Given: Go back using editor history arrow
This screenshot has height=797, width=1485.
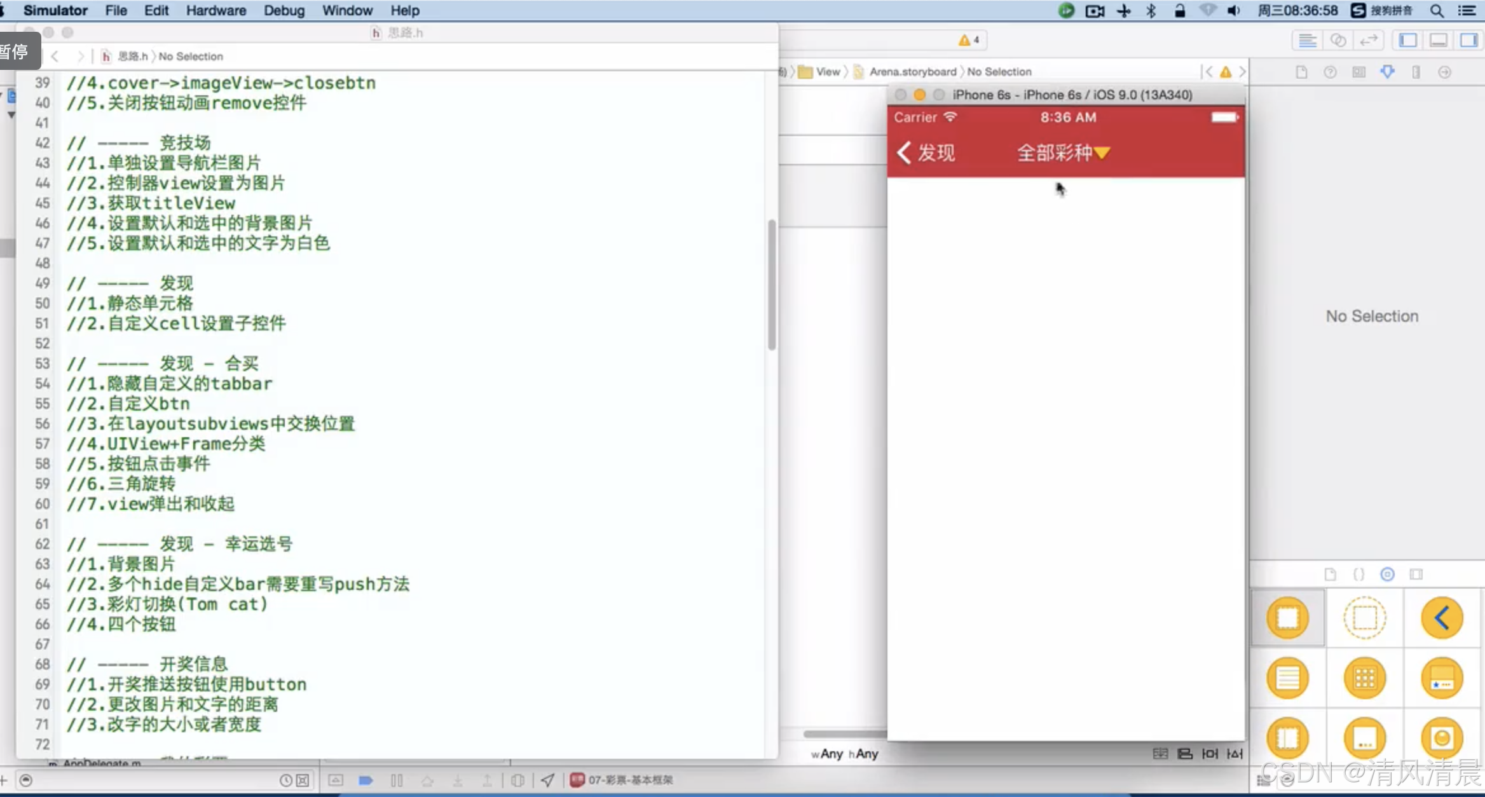Looking at the screenshot, I should (55, 57).
